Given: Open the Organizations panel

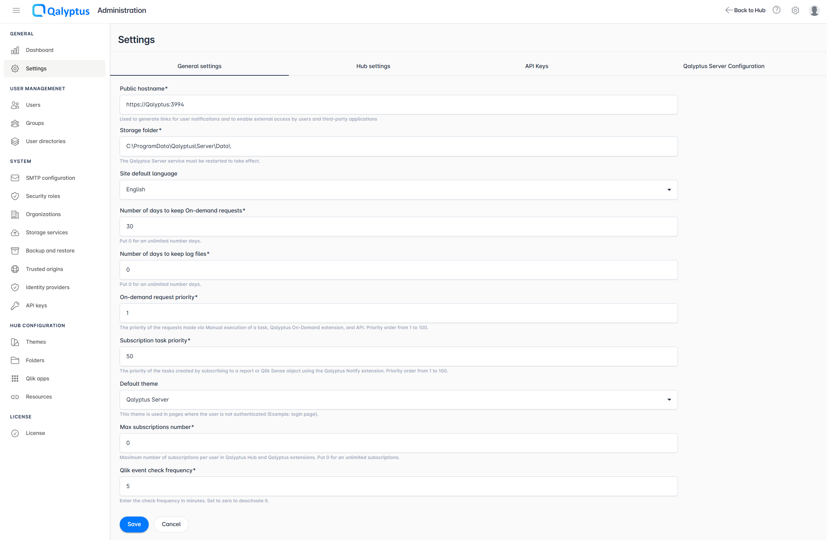Looking at the screenshot, I should [x=43, y=214].
